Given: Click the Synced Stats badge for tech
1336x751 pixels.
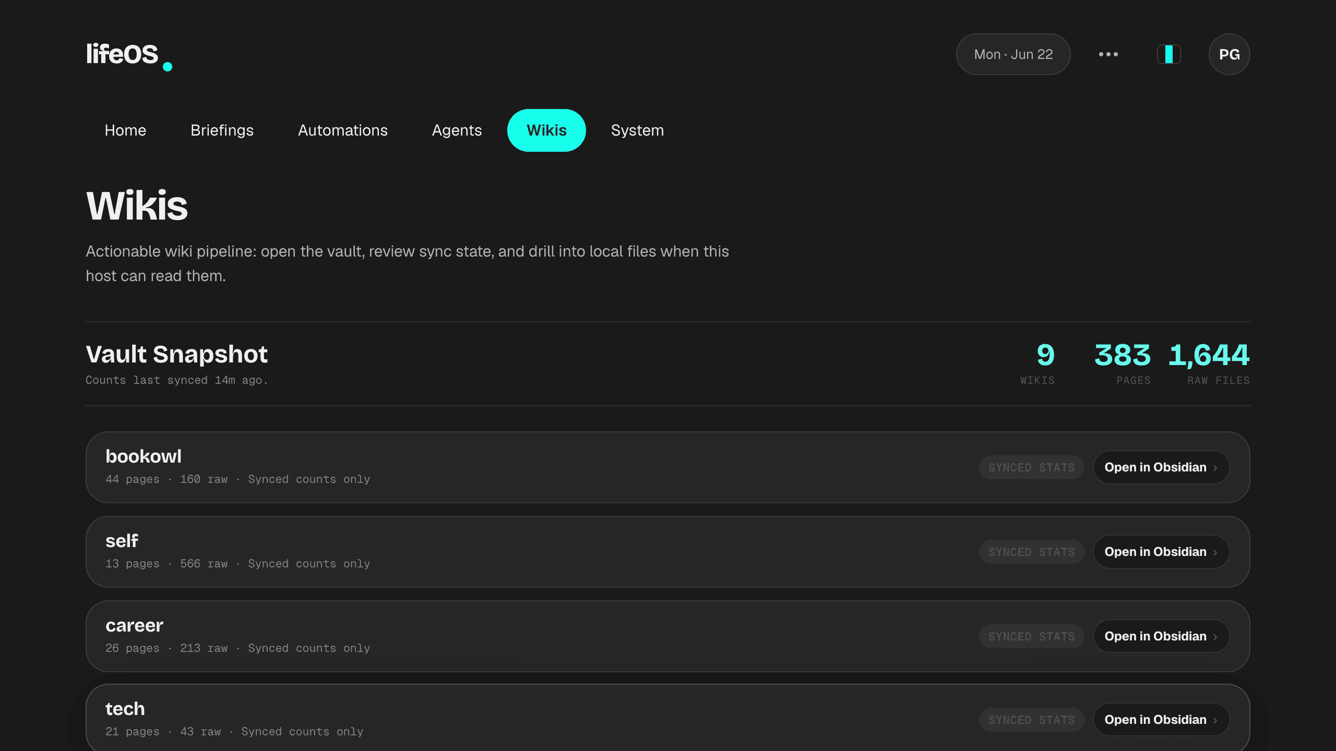Looking at the screenshot, I should tap(1031, 720).
